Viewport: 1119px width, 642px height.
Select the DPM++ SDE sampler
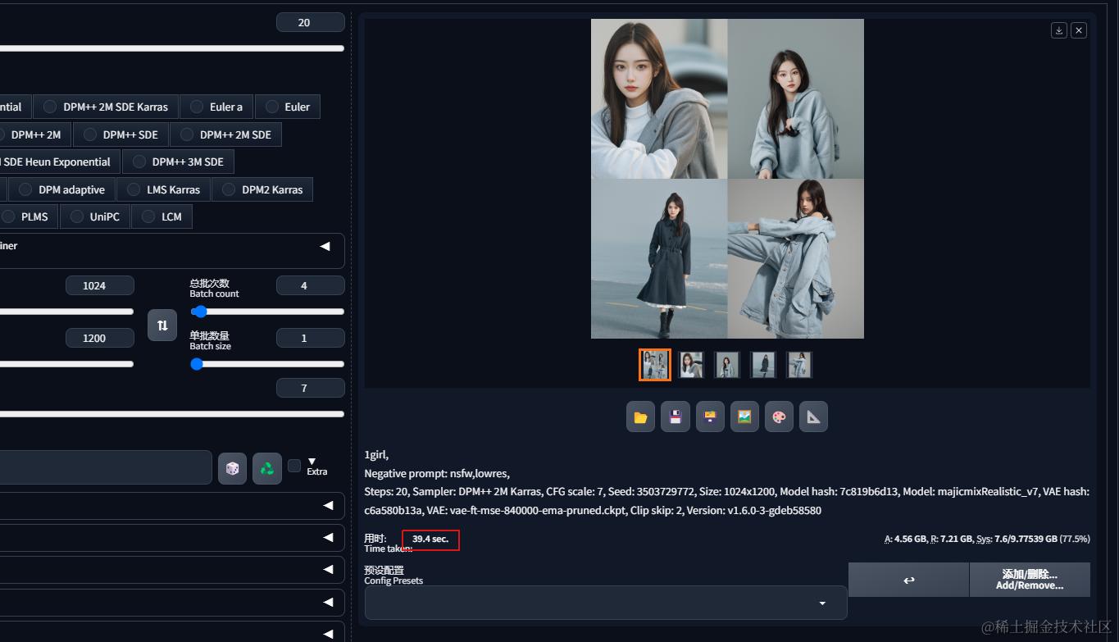[121, 134]
